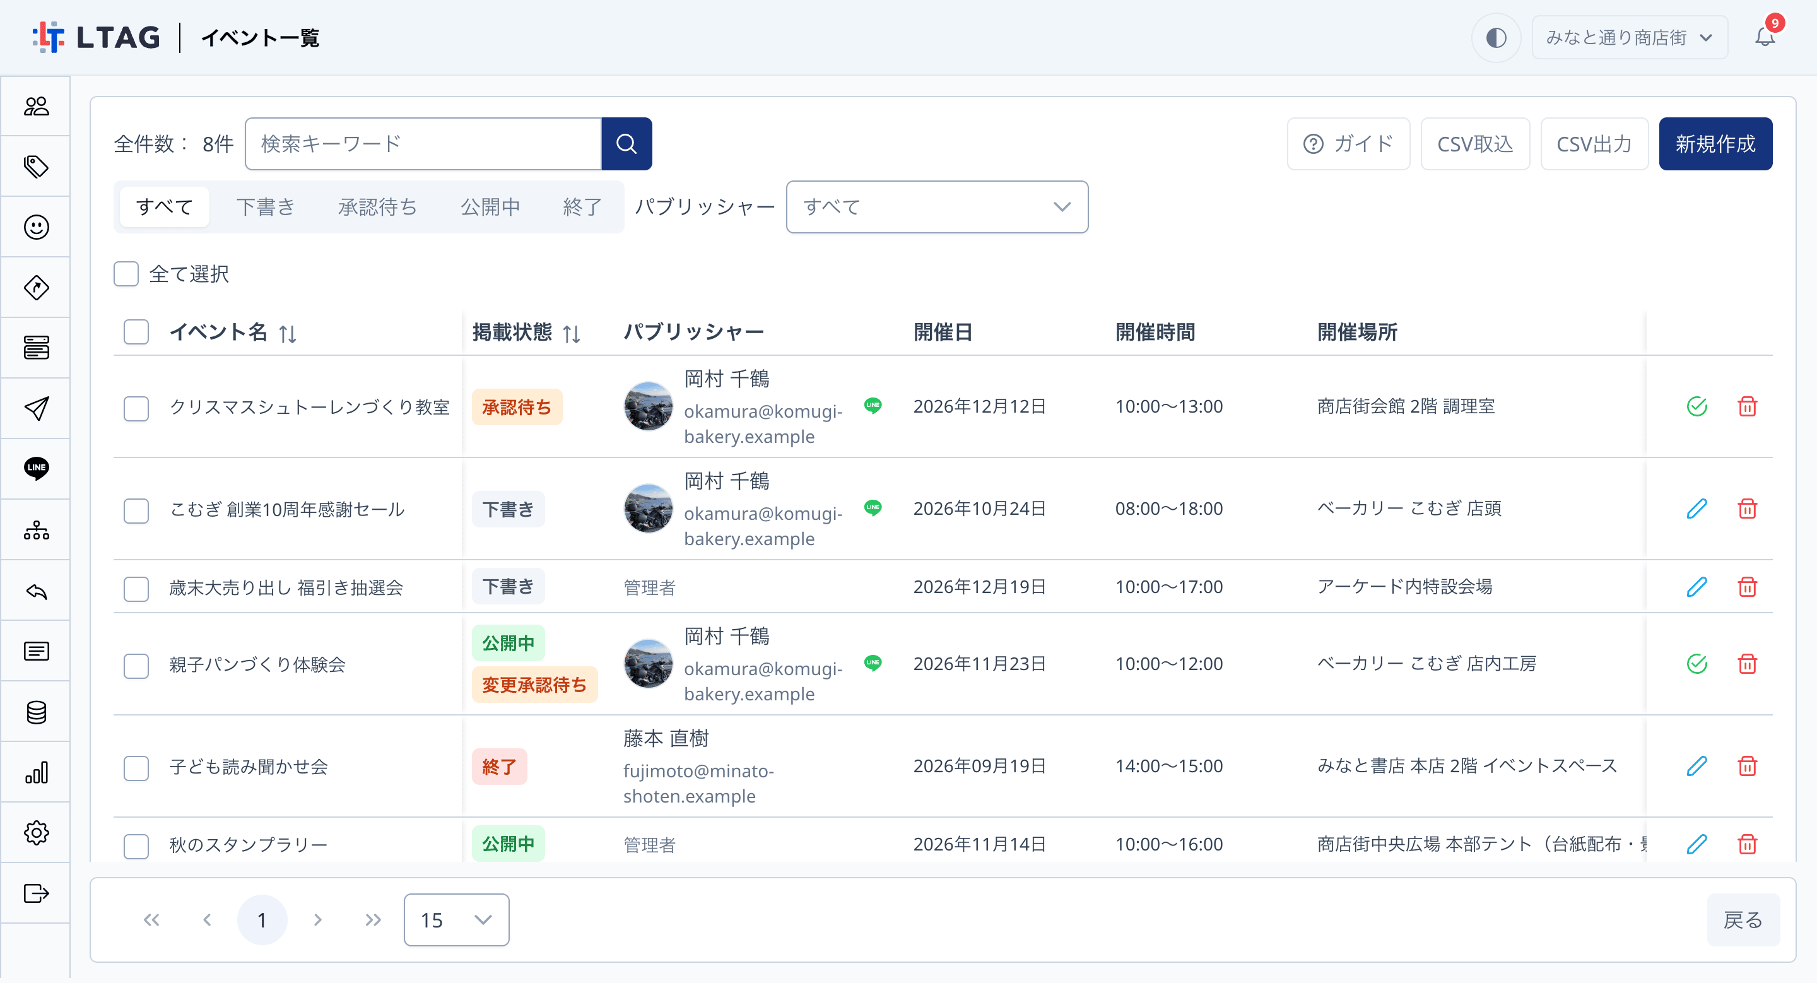Switch to 承認待ち tab
1817x983 pixels.
pos(377,208)
